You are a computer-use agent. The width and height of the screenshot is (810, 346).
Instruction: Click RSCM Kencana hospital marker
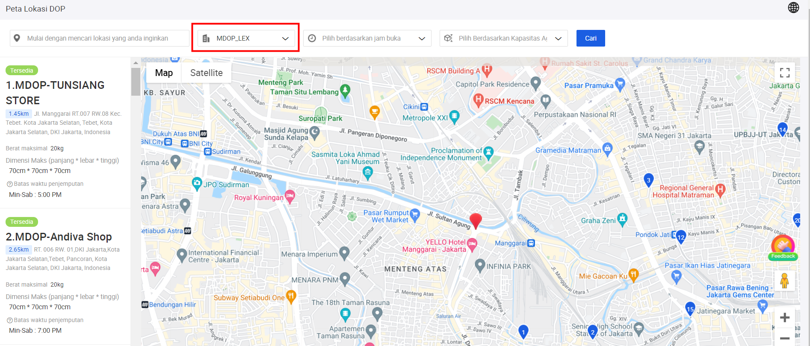[478, 100]
